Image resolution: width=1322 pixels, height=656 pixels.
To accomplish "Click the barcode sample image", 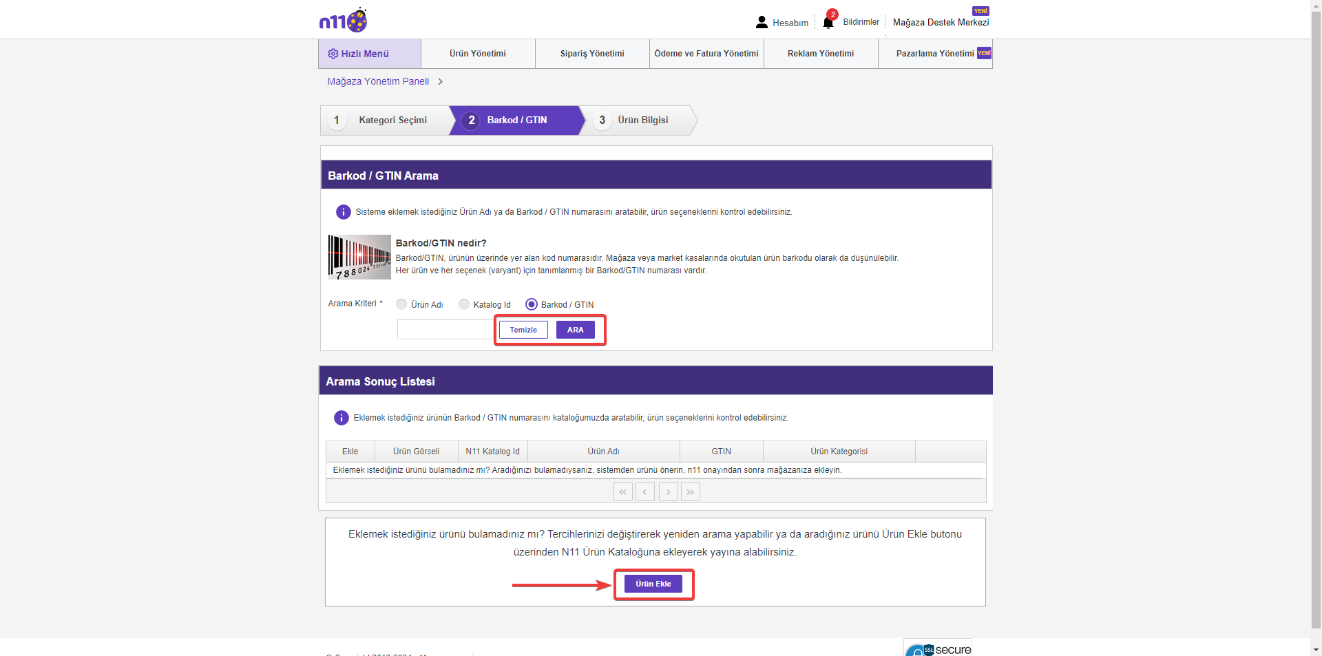I will pos(359,257).
